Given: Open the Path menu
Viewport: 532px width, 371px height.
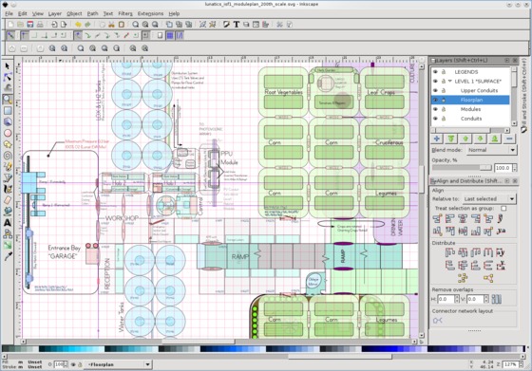Looking at the screenshot, I should click(x=93, y=13).
